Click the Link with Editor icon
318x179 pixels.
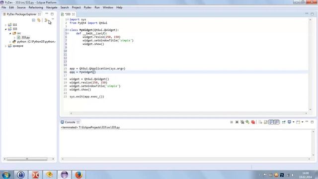pyautogui.click(x=39, y=20)
